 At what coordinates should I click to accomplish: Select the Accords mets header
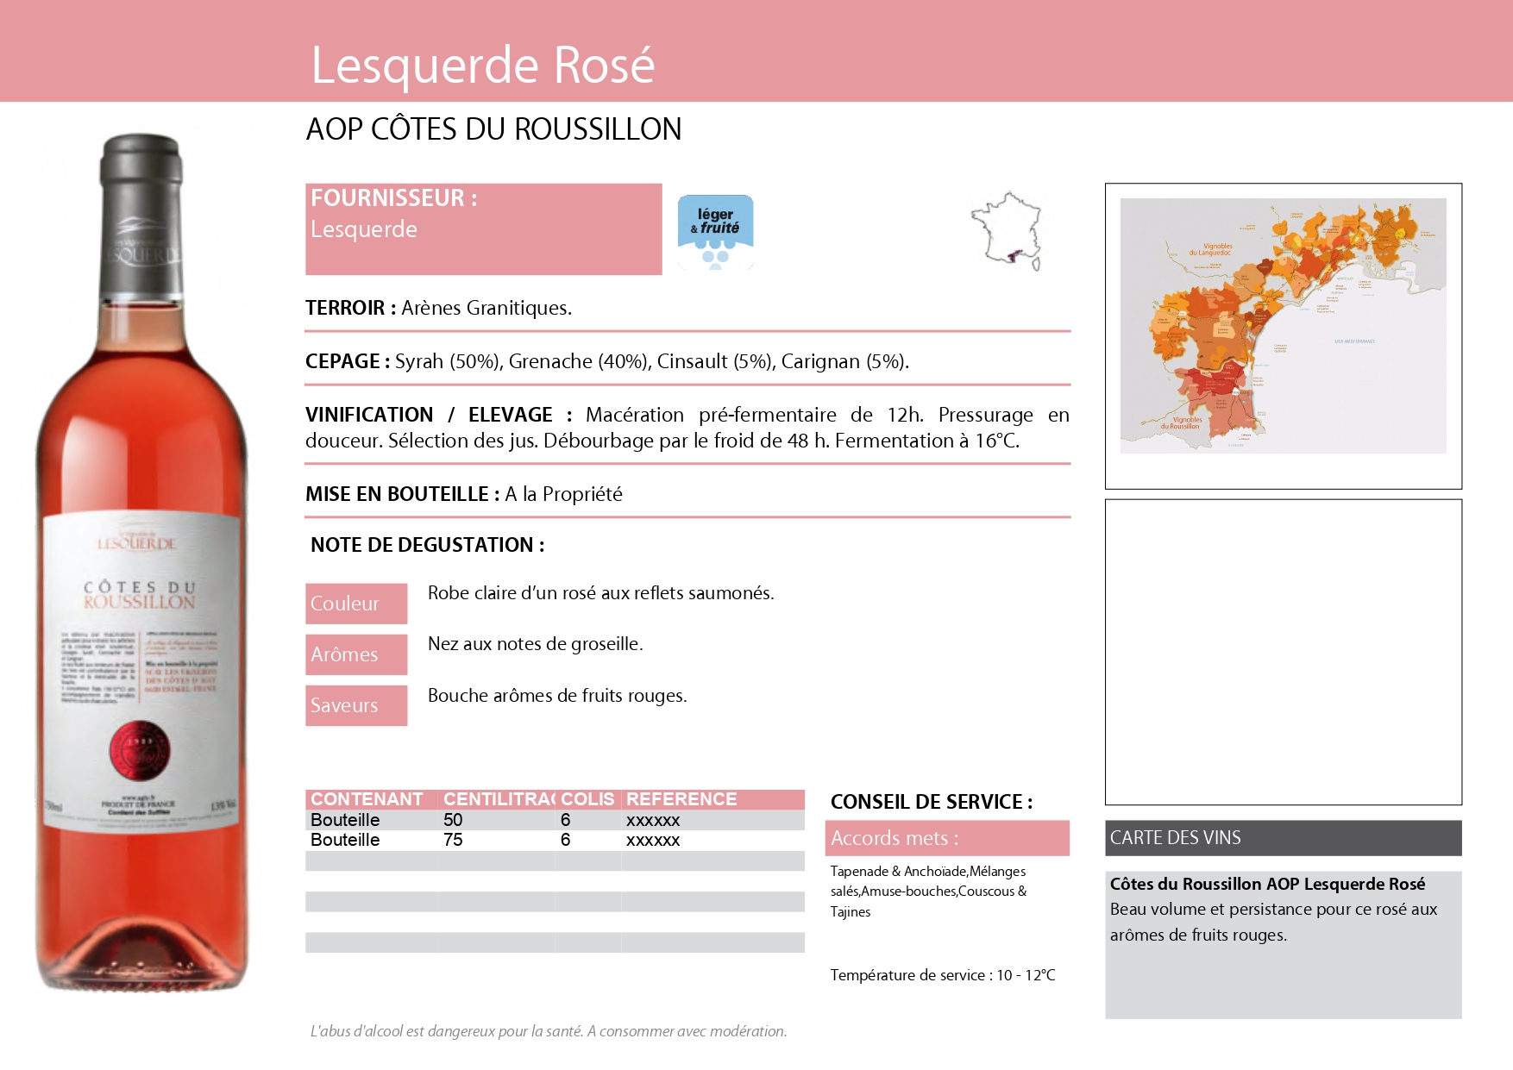[946, 838]
